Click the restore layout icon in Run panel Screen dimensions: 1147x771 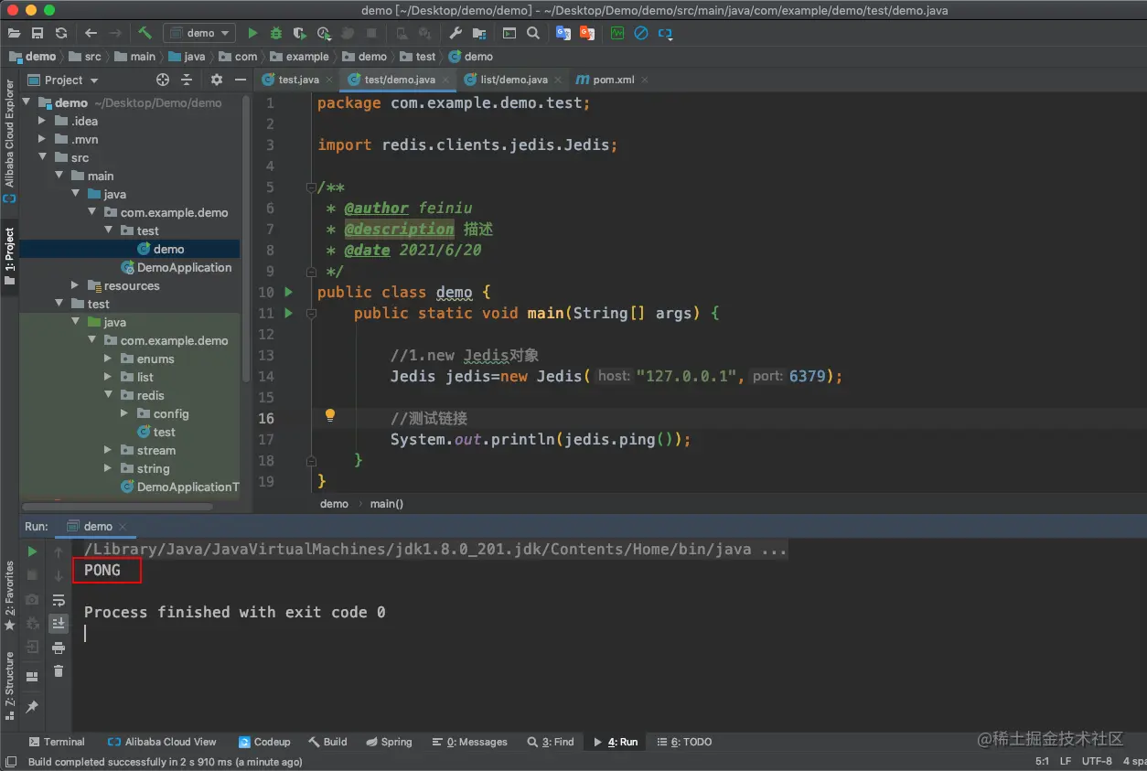32,677
